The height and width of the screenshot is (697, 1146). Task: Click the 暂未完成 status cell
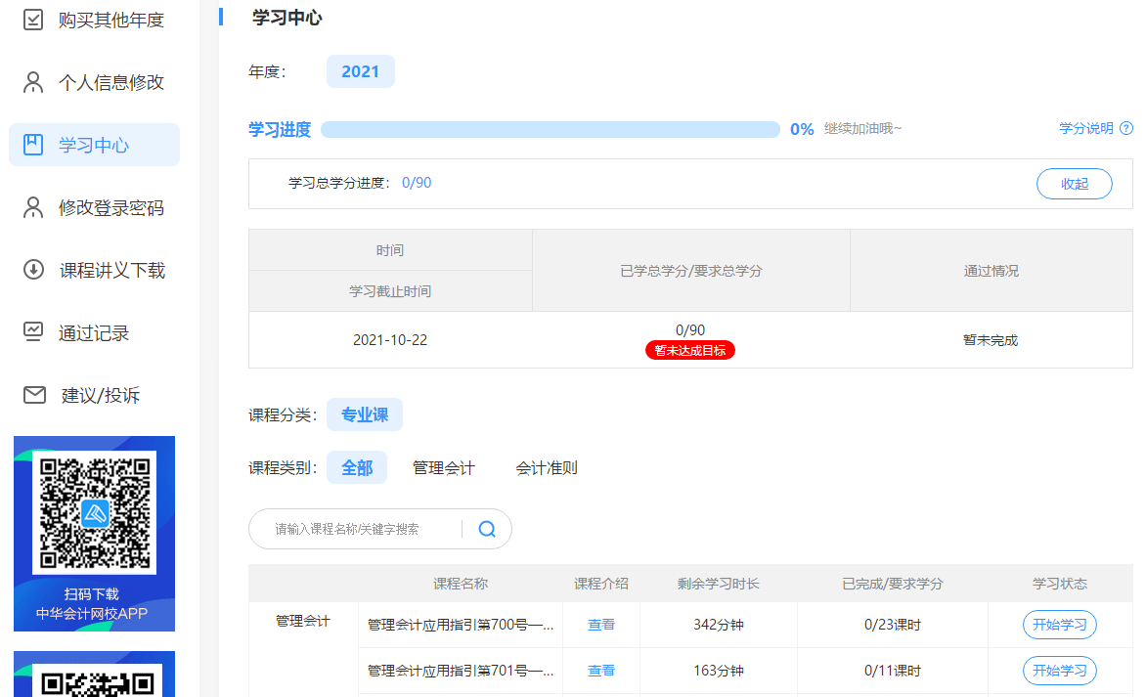click(991, 340)
